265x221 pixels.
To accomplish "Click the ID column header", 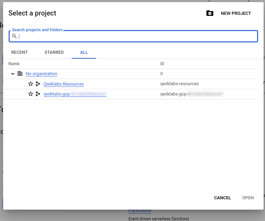I will click(162, 64).
